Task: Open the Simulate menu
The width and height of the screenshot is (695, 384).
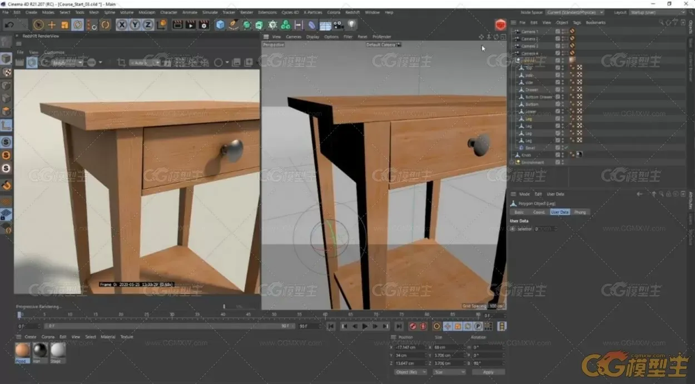Action: click(210, 12)
